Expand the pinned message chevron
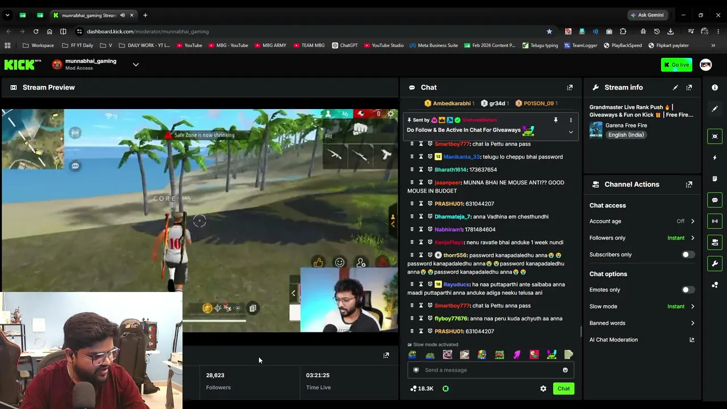 571,132
